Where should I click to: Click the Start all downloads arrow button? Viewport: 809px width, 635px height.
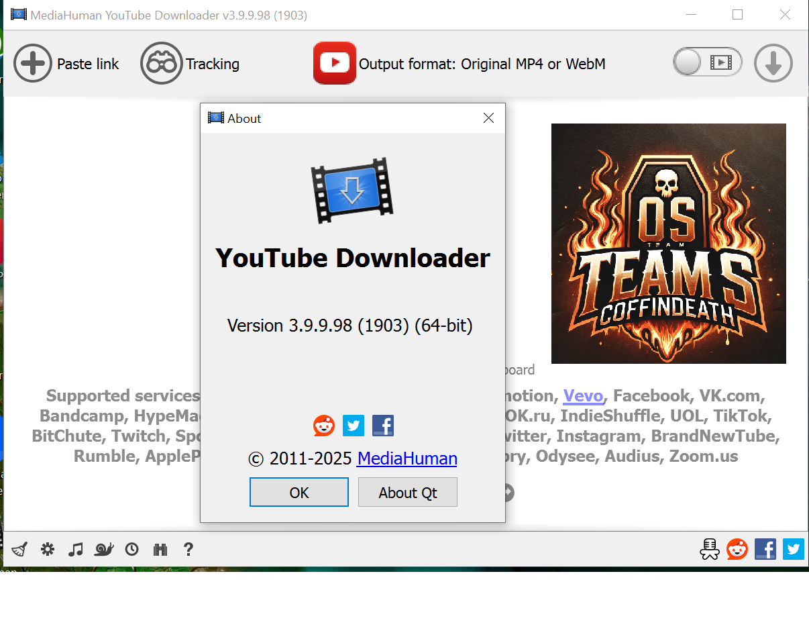pyautogui.click(x=773, y=63)
